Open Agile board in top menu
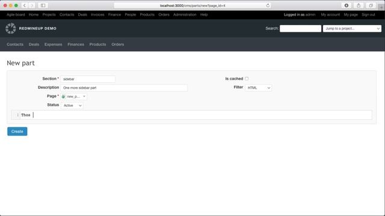385x216 pixels. point(16,14)
